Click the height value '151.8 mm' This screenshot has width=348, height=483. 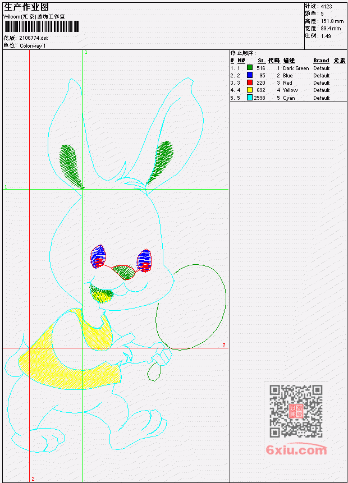click(332, 21)
